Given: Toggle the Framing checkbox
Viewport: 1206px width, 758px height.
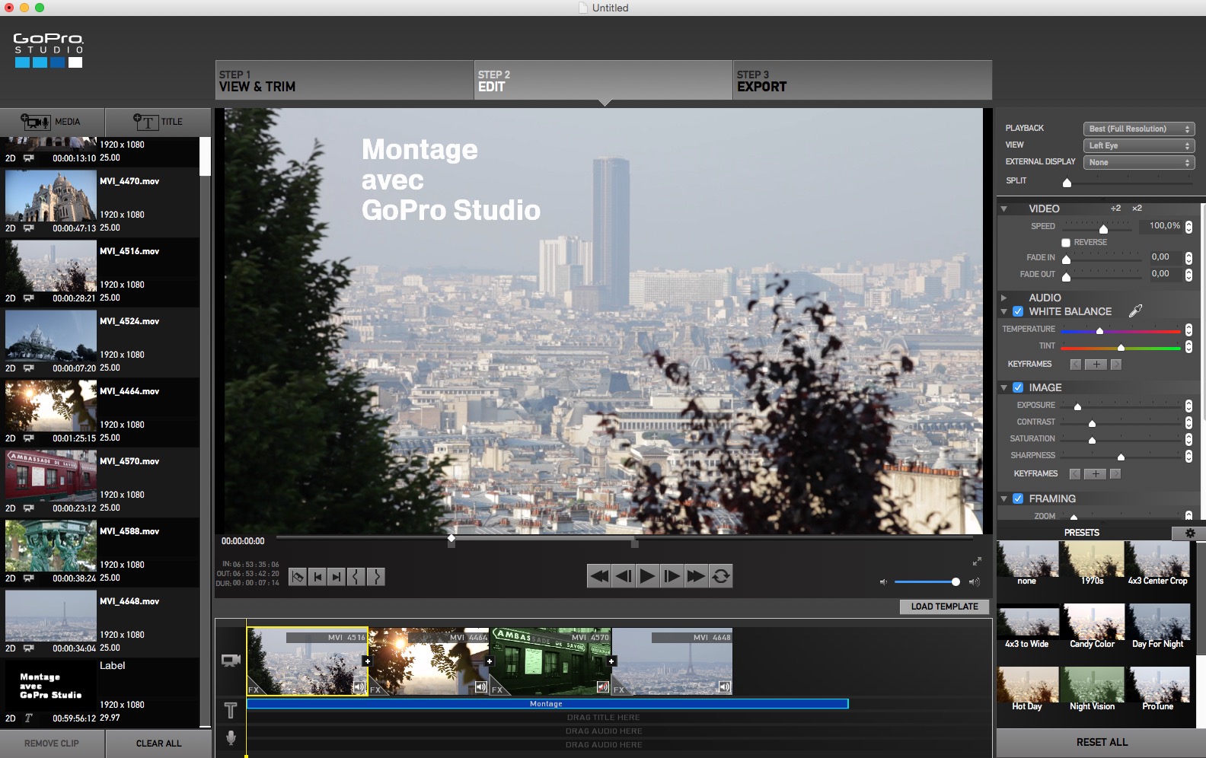Looking at the screenshot, I should coord(1018,498).
